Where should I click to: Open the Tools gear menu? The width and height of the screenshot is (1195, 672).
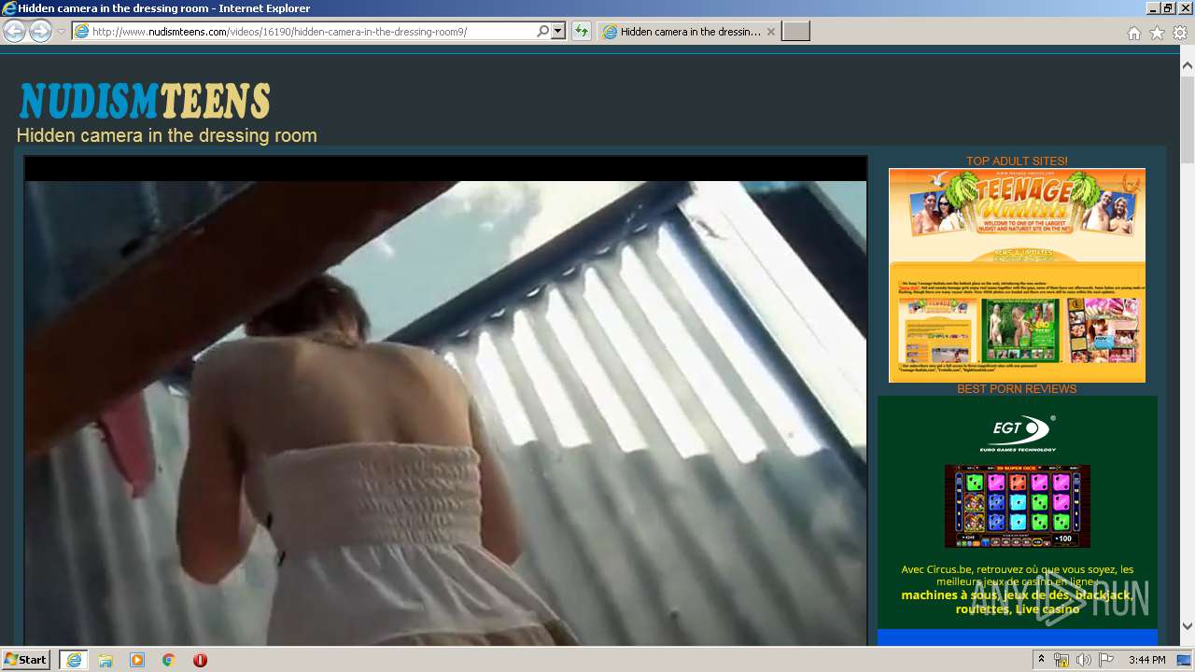(x=1180, y=33)
